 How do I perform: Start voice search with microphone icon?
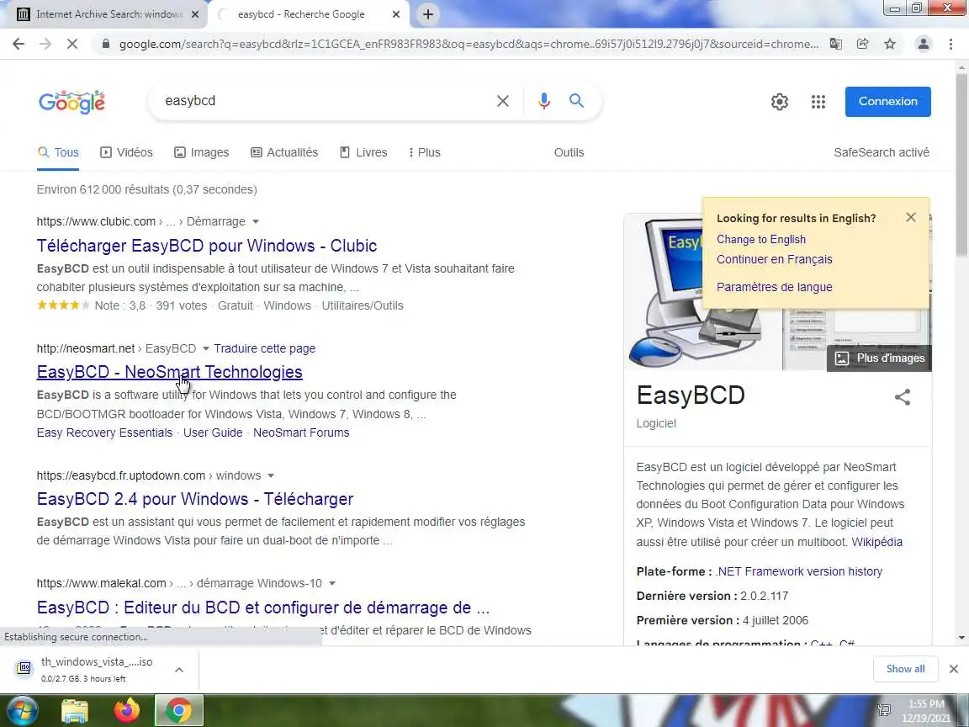[544, 101]
